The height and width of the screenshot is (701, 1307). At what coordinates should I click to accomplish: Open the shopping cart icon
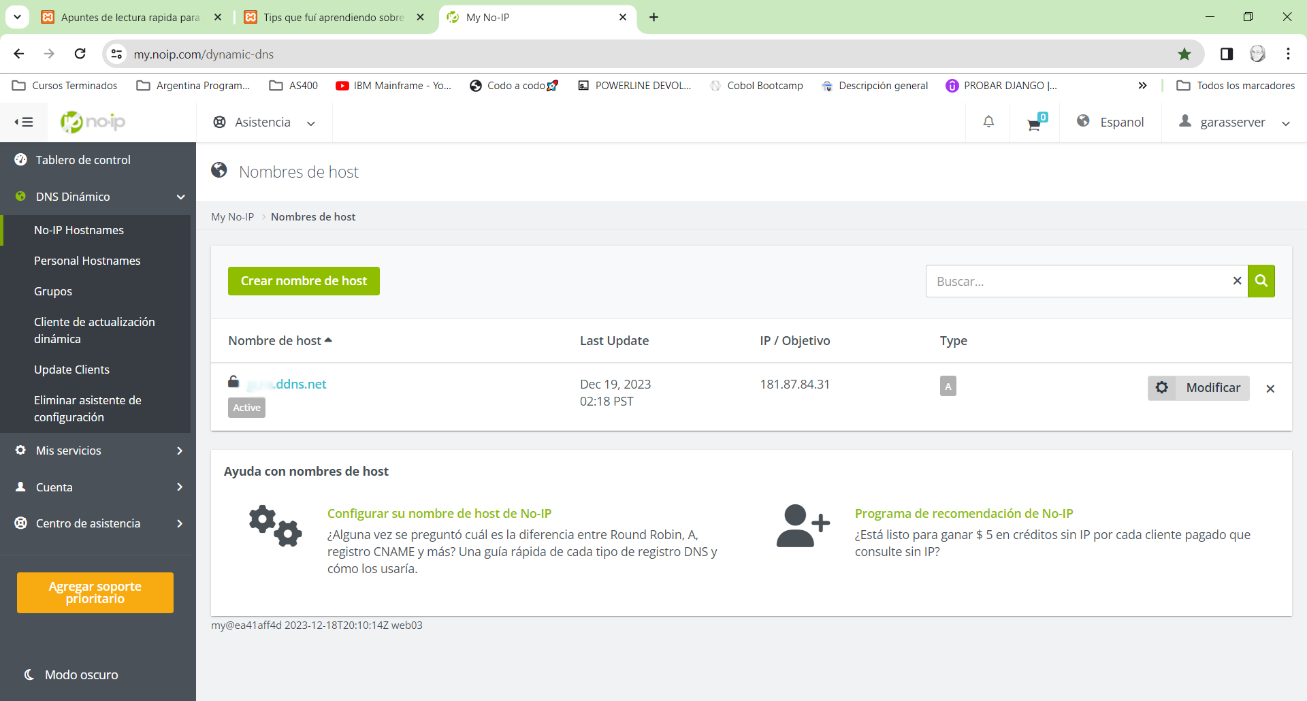pyautogui.click(x=1035, y=123)
